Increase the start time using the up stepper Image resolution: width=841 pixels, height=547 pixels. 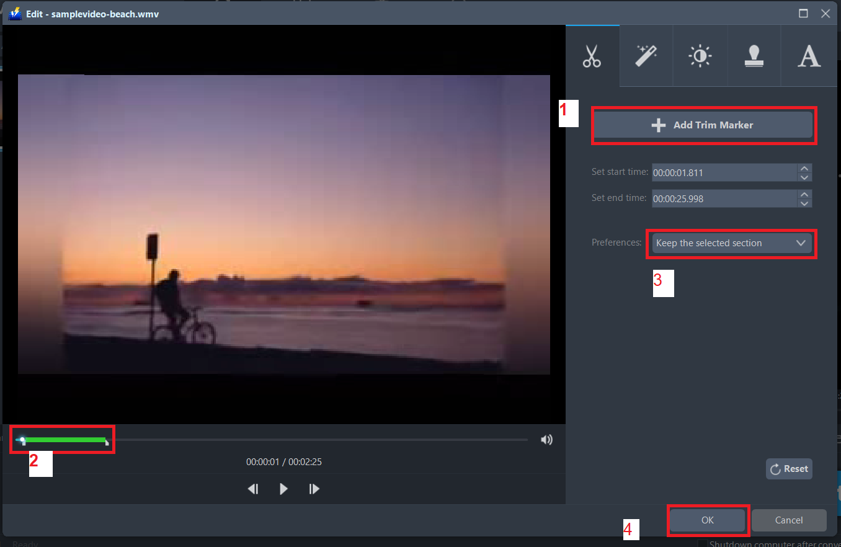(x=804, y=168)
